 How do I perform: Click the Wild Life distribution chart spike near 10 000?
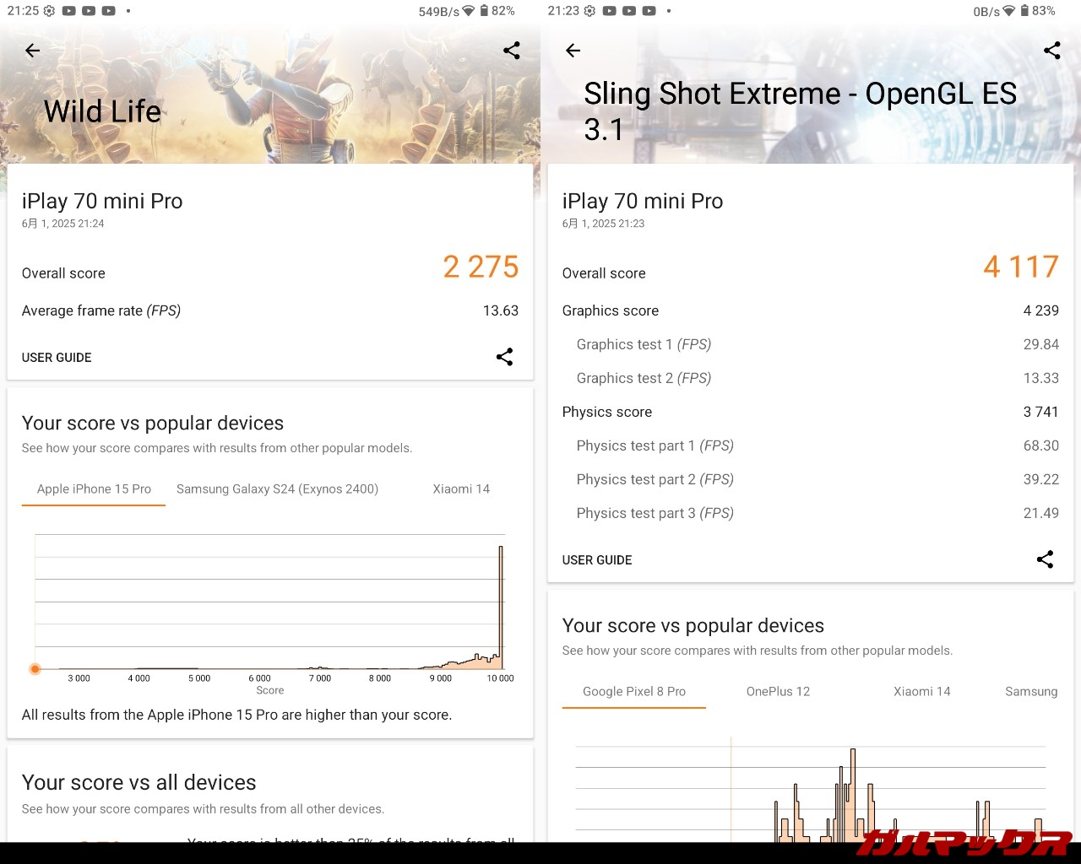pos(501,606)
